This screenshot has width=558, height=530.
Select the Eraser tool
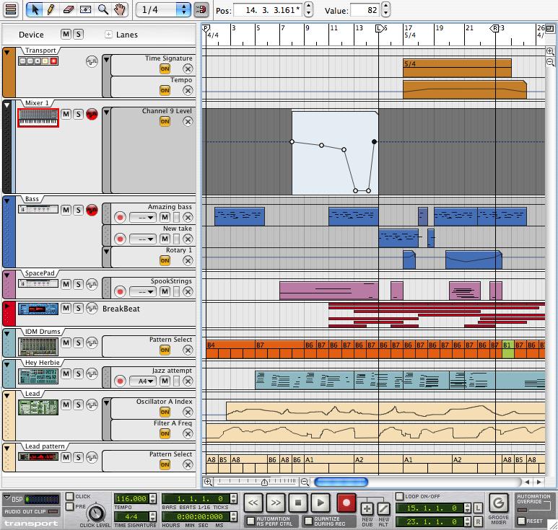click(x=68, y=10)
